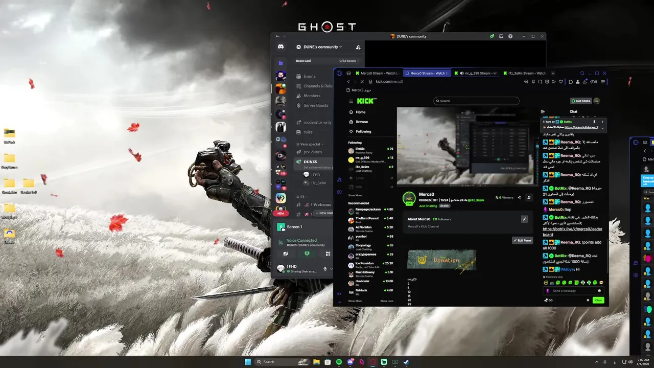Open Ice Poseidon recommended channel

coord(371,264)
